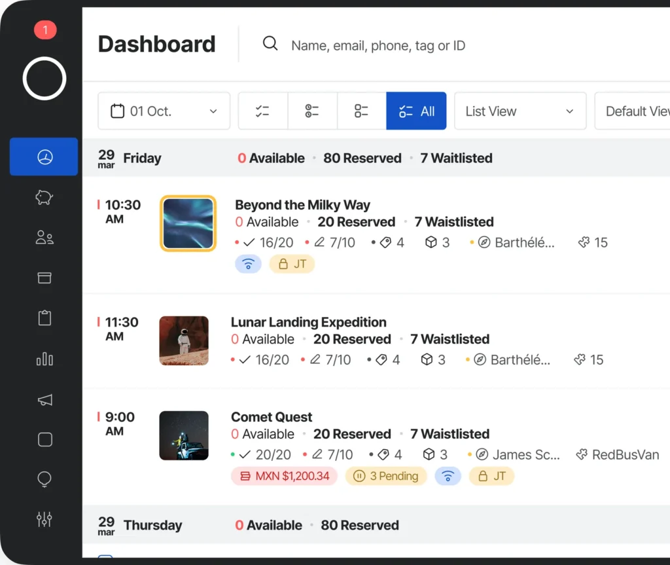Open the archive box sidebar icon
Screen dimensions: 670x565
tap(44, 278)
